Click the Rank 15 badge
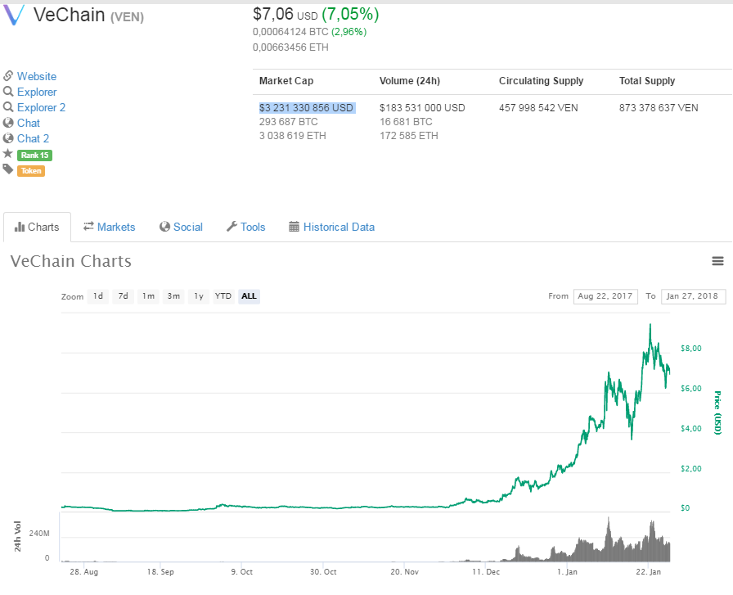The height and width of the screenshot is (595, 733). pyautogui.click(x=34, y=155)
